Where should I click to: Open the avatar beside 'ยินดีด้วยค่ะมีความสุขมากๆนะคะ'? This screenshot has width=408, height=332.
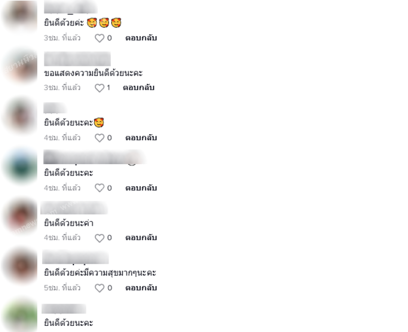21,265
